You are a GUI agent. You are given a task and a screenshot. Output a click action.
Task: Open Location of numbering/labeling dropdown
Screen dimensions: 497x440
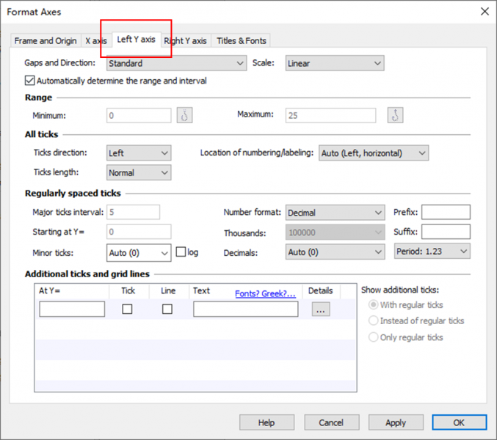coord(373,153)
